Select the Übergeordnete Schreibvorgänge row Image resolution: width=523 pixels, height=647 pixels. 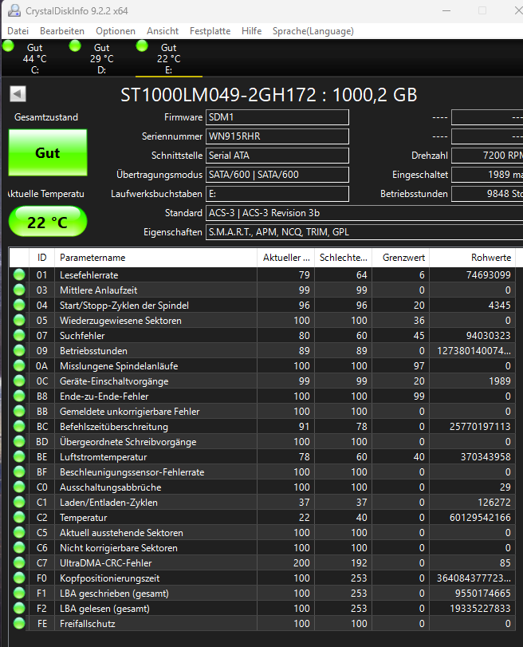click(x=262, y=441)
